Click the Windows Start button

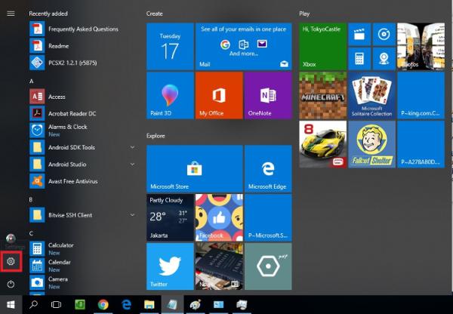(11, 305)
